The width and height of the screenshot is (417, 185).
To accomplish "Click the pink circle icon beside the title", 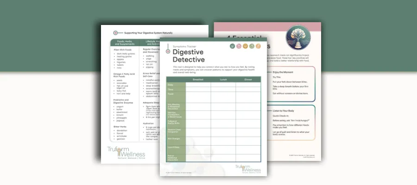I will click(239, 46).
